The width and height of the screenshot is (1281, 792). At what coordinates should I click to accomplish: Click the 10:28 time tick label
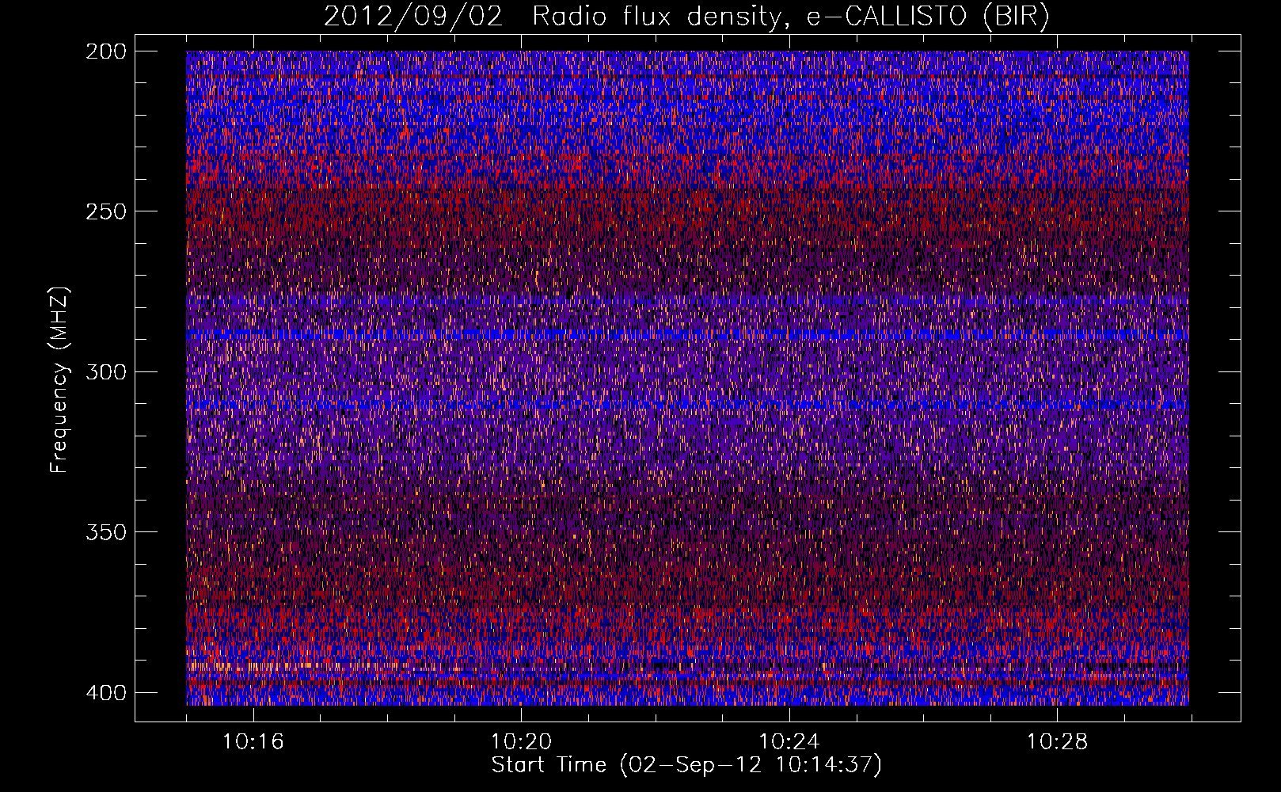click(x=1058, y=742)
